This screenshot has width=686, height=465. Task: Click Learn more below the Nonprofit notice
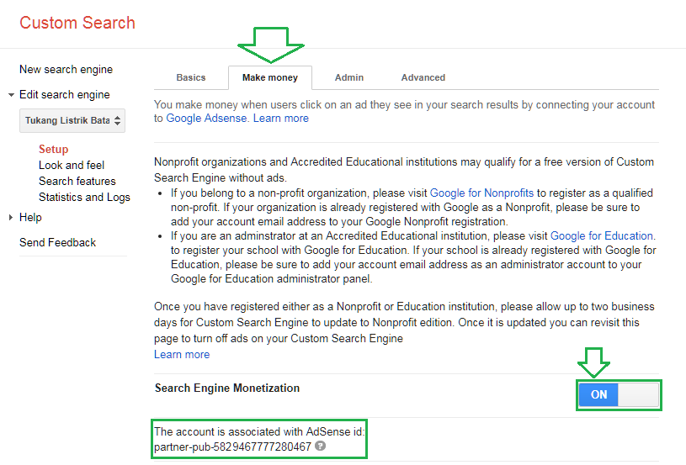pyautogui.click(x=182, y=355)
